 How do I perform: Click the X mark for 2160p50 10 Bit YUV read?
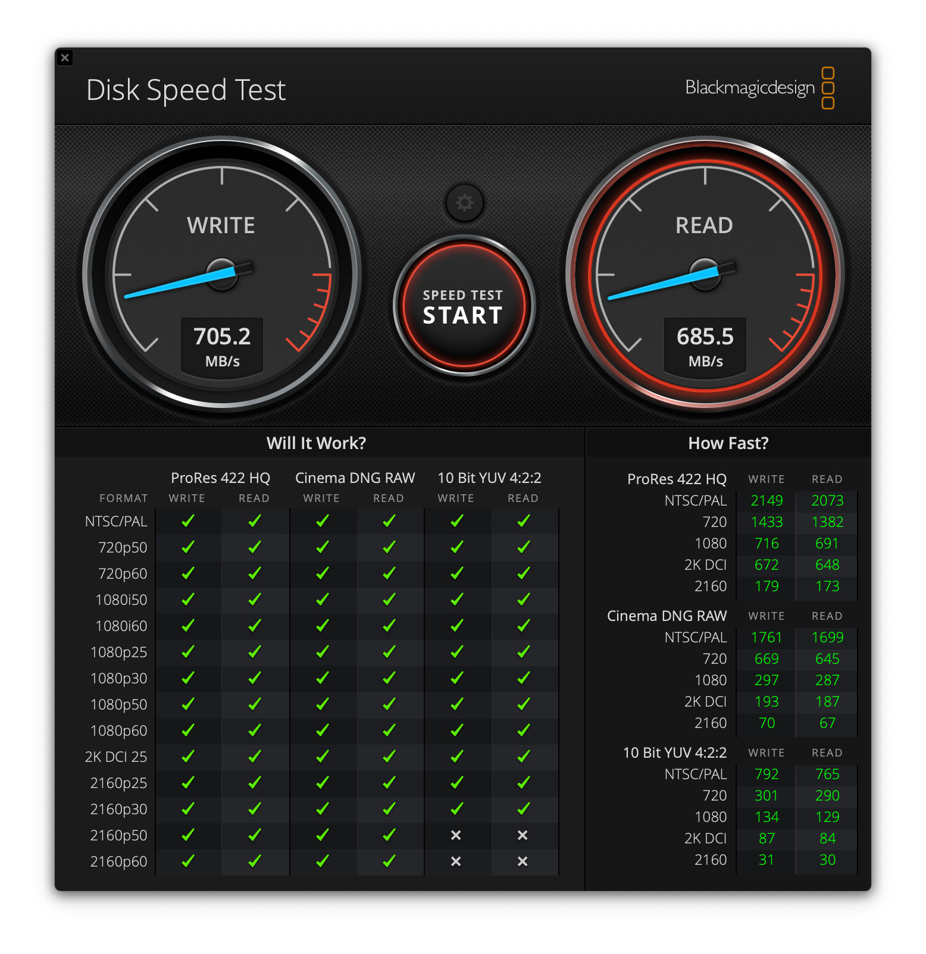pyautogui.click(x=523, y=835)
